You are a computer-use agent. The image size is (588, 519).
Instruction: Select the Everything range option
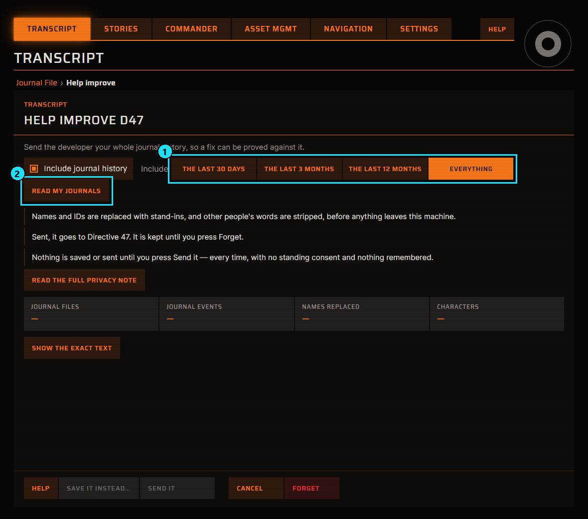click(471, 169)
